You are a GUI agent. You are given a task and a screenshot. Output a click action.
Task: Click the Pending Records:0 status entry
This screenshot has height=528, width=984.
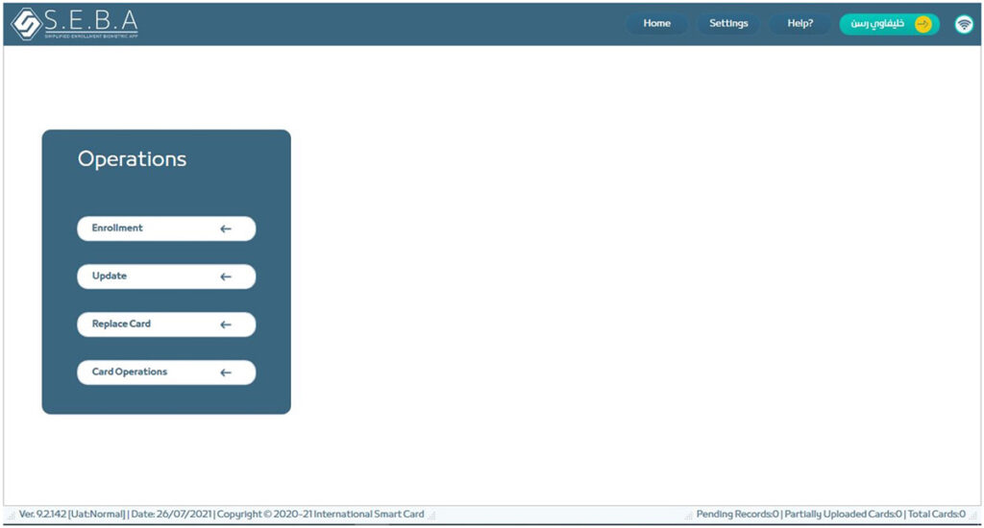(x=737, y=515)
